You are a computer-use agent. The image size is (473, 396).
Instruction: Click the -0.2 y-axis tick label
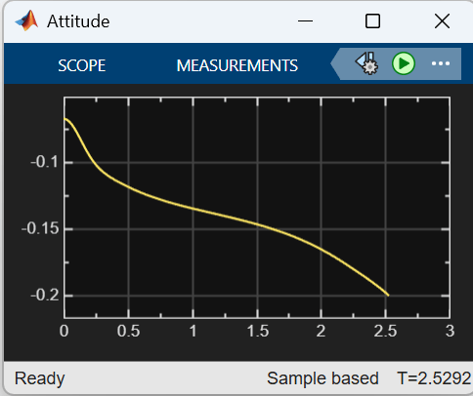pos(45,296)
